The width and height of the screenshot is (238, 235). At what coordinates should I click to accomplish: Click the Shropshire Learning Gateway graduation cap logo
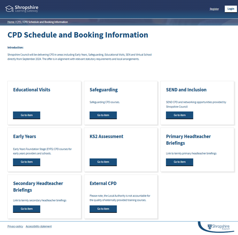[22, 9]
